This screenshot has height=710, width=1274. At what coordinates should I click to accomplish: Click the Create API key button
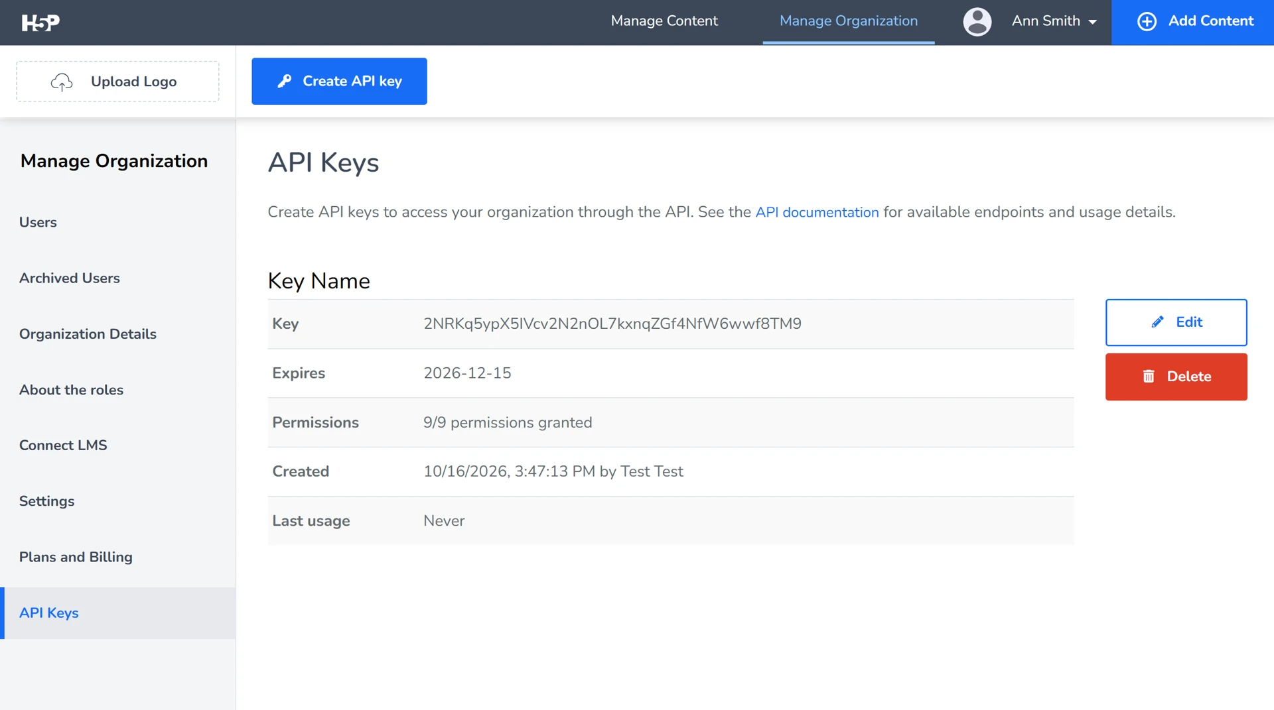(x=339, y=81)
